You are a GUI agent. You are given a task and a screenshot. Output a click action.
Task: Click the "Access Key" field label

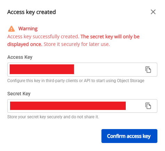point(20,57)
